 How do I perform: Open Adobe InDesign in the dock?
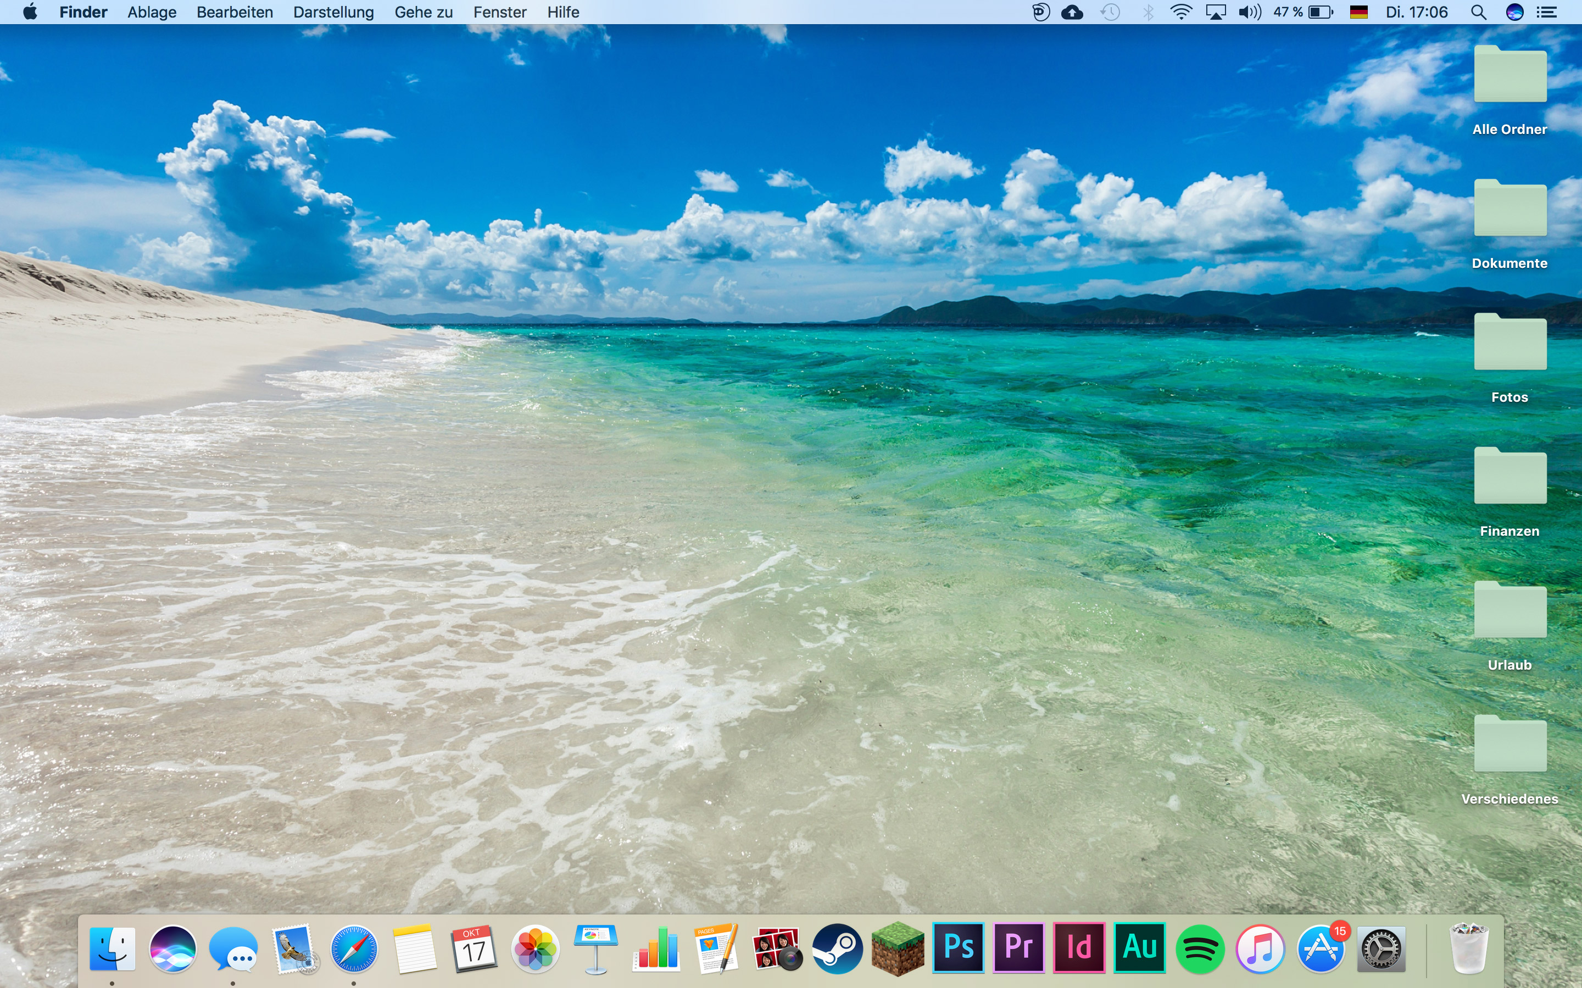(x=1079, y=948)
